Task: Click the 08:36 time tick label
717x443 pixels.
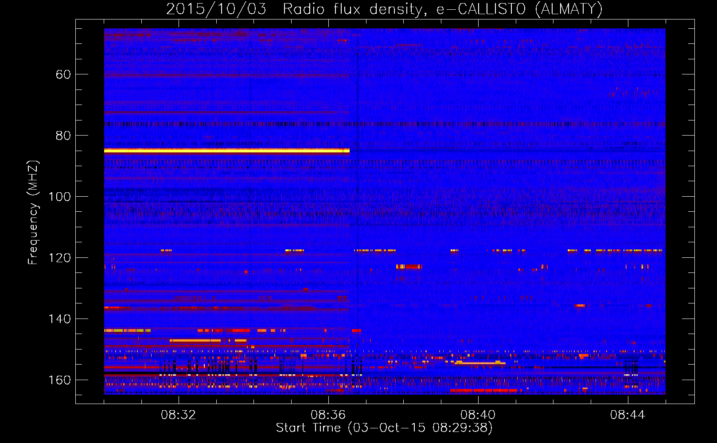Action: pyautogui.click(x=328, y=415)
